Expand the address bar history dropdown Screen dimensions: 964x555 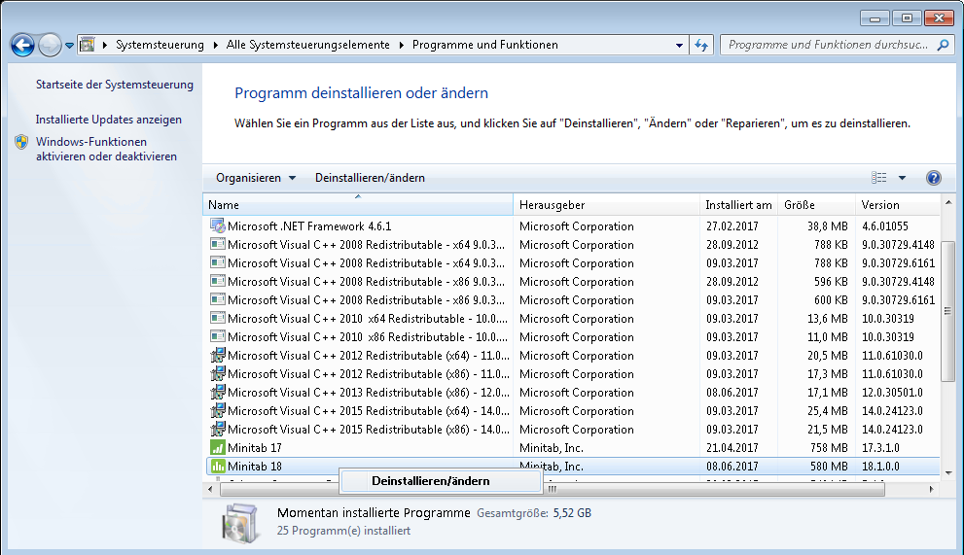(x=679, y=45)
